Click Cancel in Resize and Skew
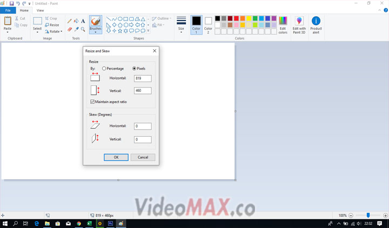 point(143,157)
